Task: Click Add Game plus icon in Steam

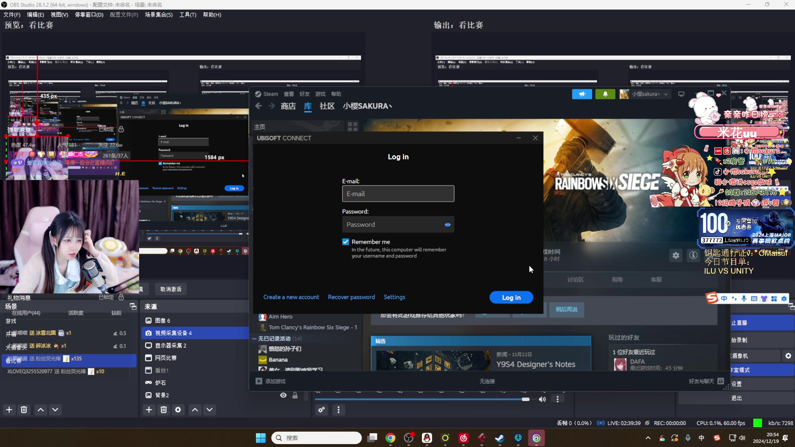Action: (x=259, y=381)
